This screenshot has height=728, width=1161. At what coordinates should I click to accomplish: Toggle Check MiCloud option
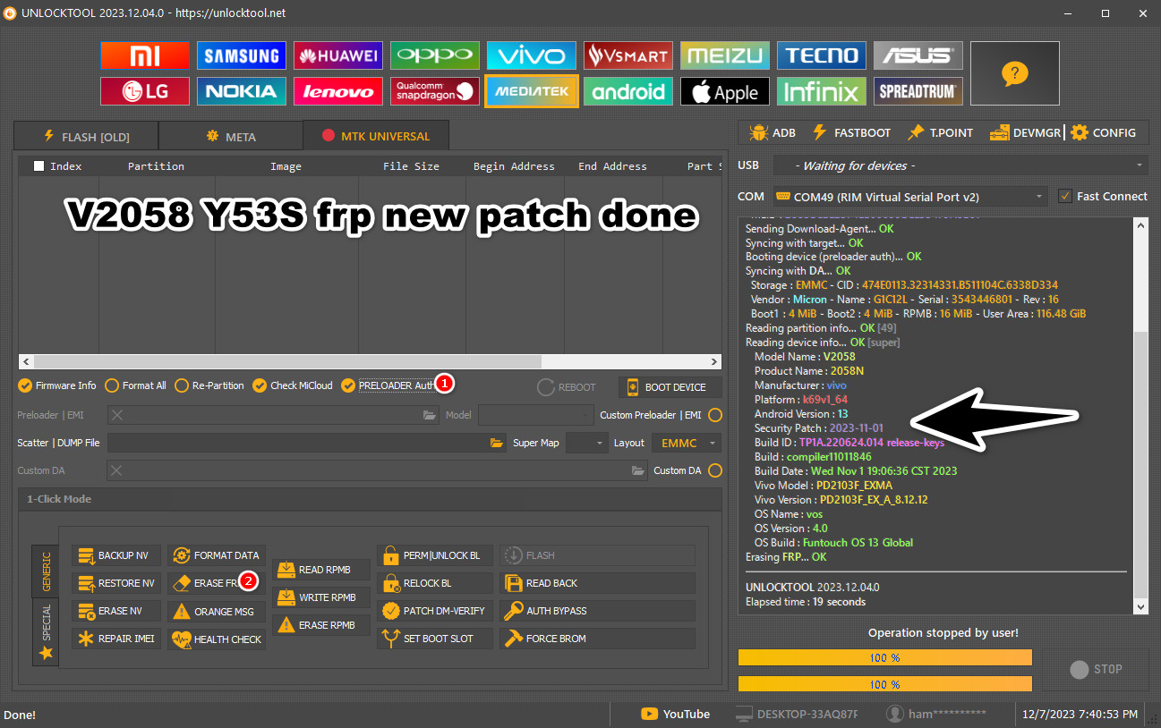[293, 385]
